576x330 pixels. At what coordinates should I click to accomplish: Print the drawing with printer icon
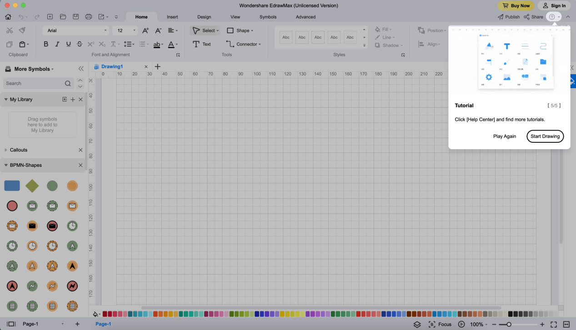point(89,17)
